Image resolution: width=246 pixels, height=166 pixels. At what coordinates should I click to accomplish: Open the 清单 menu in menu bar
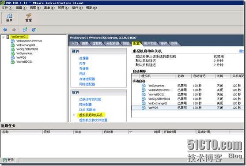tap(49, 8)
